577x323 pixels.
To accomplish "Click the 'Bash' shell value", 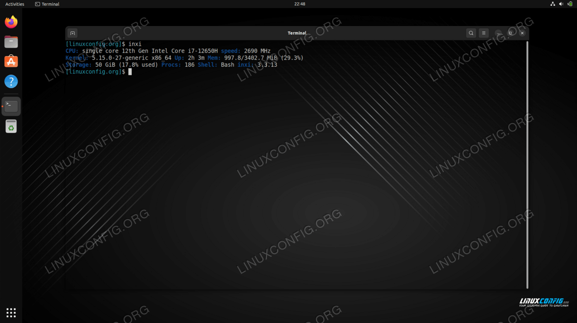I will click(x=227, y=65).
